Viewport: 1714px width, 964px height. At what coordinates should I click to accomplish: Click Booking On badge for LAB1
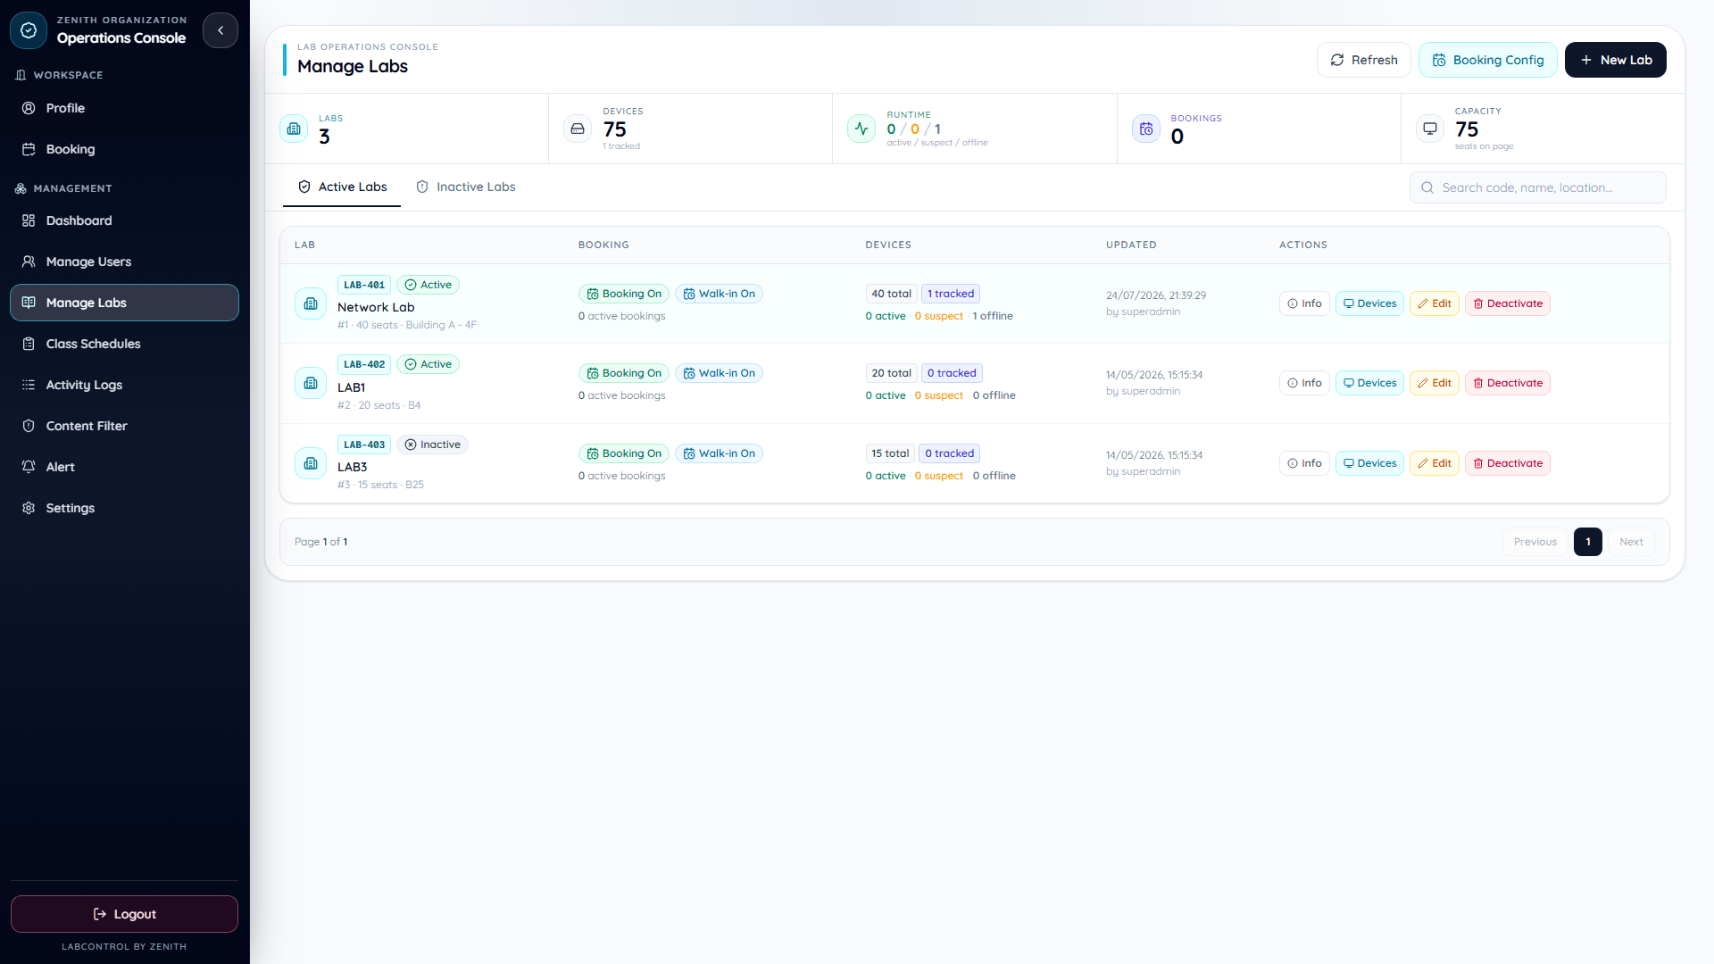click(623, 373)
